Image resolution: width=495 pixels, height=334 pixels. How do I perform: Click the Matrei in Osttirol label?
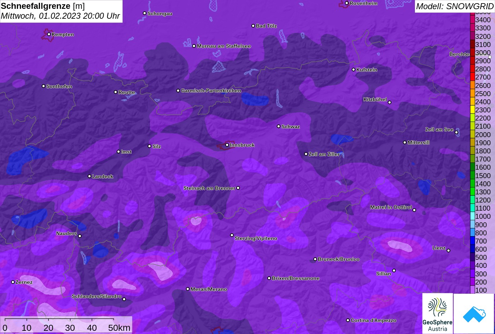pyautogui.click(x=391, y=207)
